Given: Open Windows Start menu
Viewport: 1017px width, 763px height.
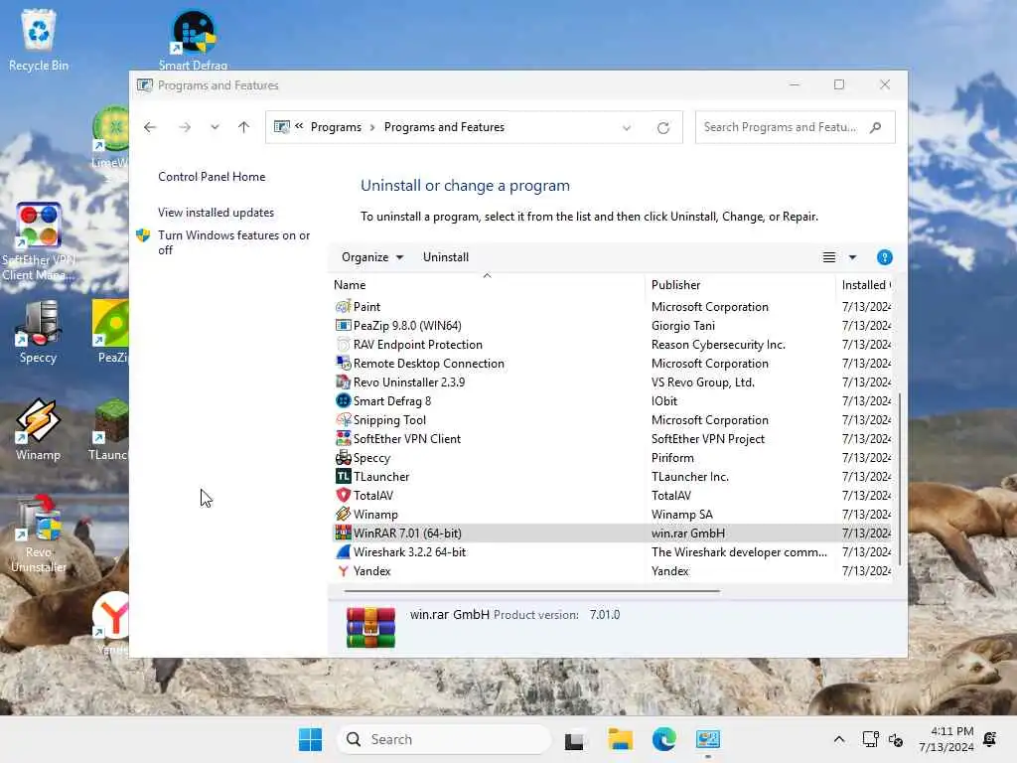Looking at the screenshot, I should click(310, 739).
